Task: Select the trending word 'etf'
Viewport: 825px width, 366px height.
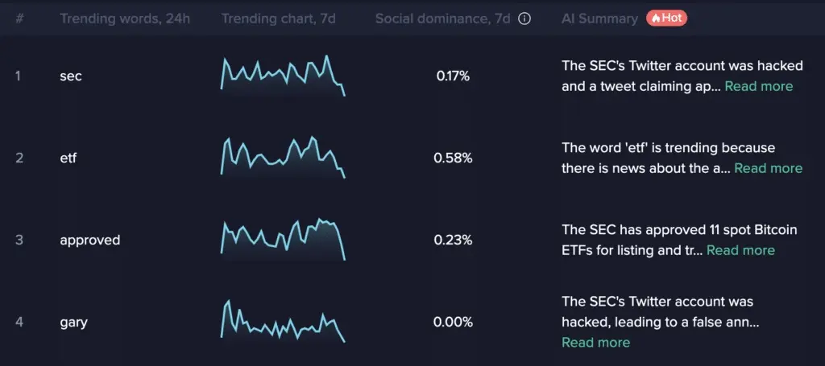Action: (69, 158)
